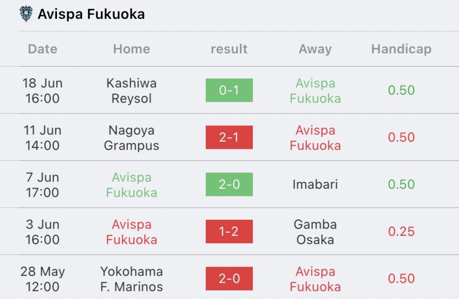Click the 0.25 handicap value
The width and height of the screenshot is (459, 299).
tap(401, 232)
